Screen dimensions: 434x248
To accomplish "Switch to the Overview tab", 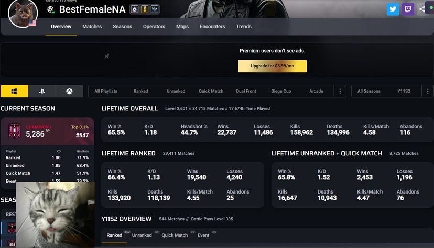I will (x=61, y=27).
